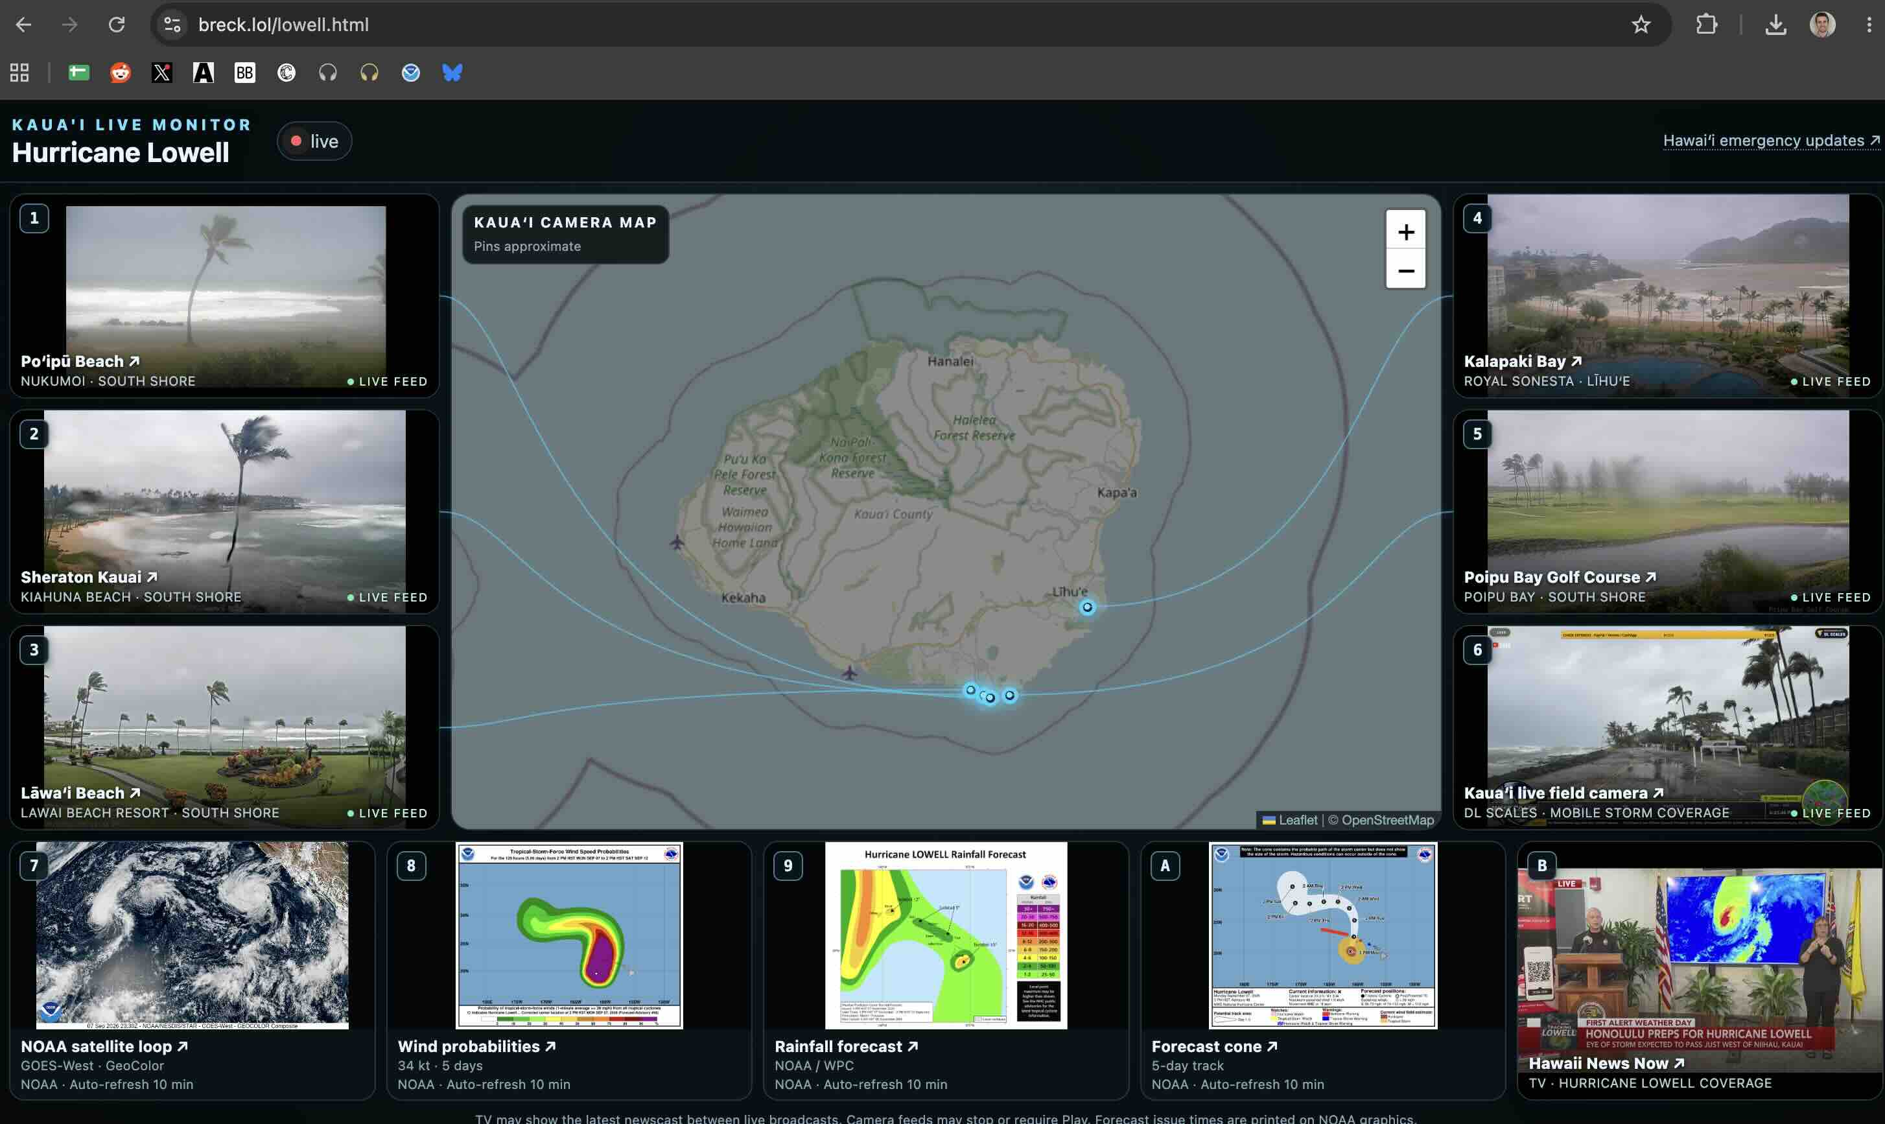Viewport: 1885px width, 1124px height.
Task: Click the Līhu'e camera pin on map
Action: 1087,607
